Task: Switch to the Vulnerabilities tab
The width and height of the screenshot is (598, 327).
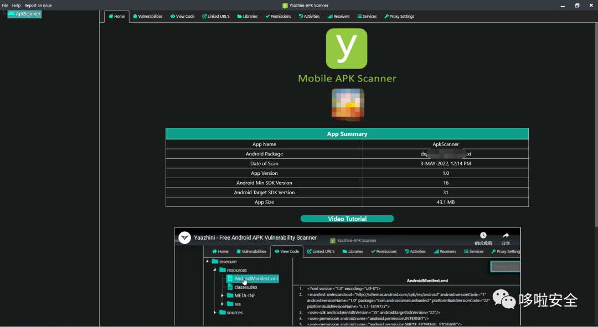Action: [x=148, y=17]
